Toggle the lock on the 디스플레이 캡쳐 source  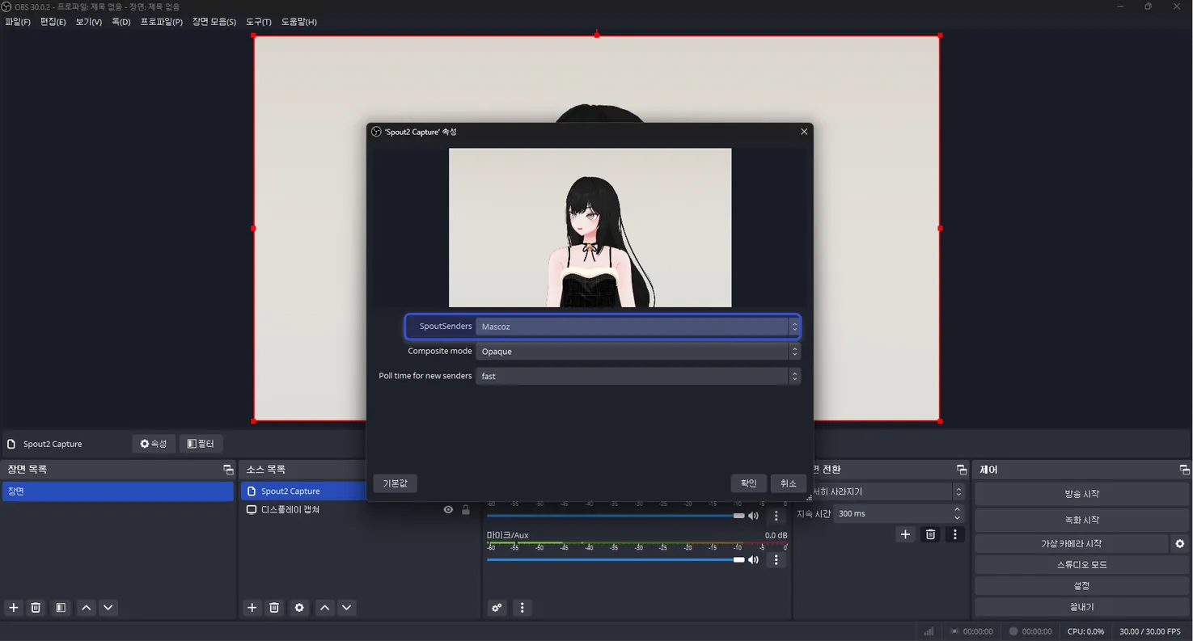tap(466, 510)
